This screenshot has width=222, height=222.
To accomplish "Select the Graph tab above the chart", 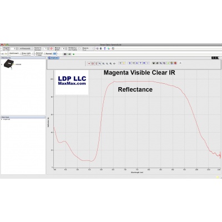I will (x=53, y=58).
